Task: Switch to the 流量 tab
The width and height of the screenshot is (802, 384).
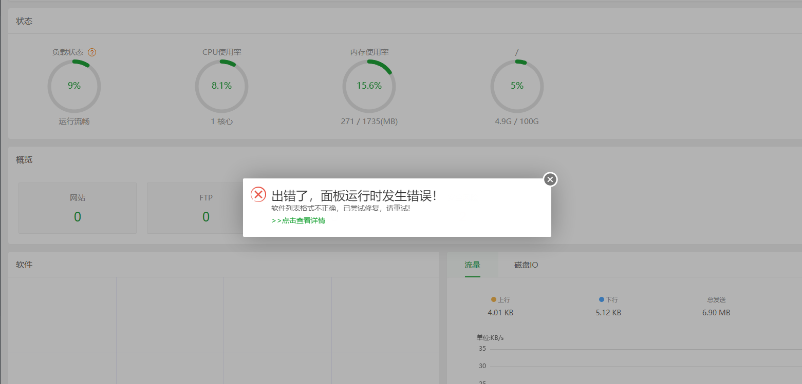Action: click(x=473, y=265)
